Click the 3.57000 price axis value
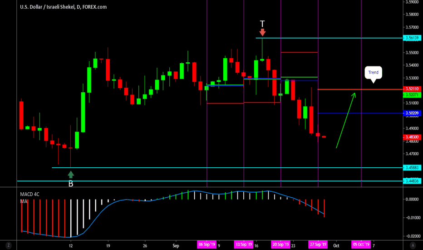 coord(412,27)
